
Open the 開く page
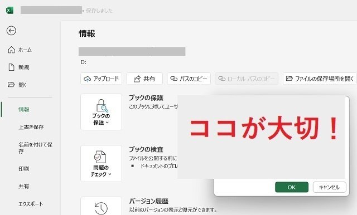tap(17, 85)
